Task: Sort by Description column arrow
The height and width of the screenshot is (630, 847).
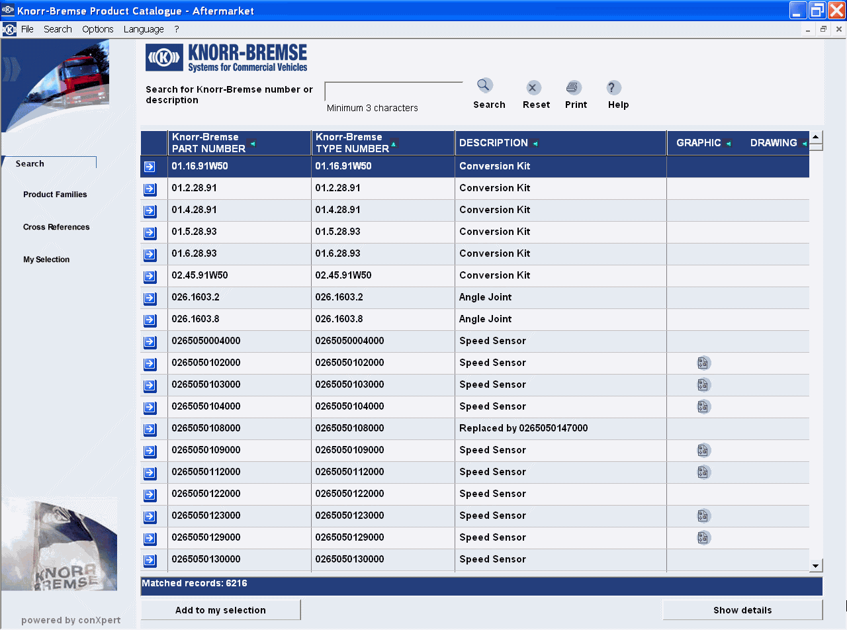Action: [535, 144]
